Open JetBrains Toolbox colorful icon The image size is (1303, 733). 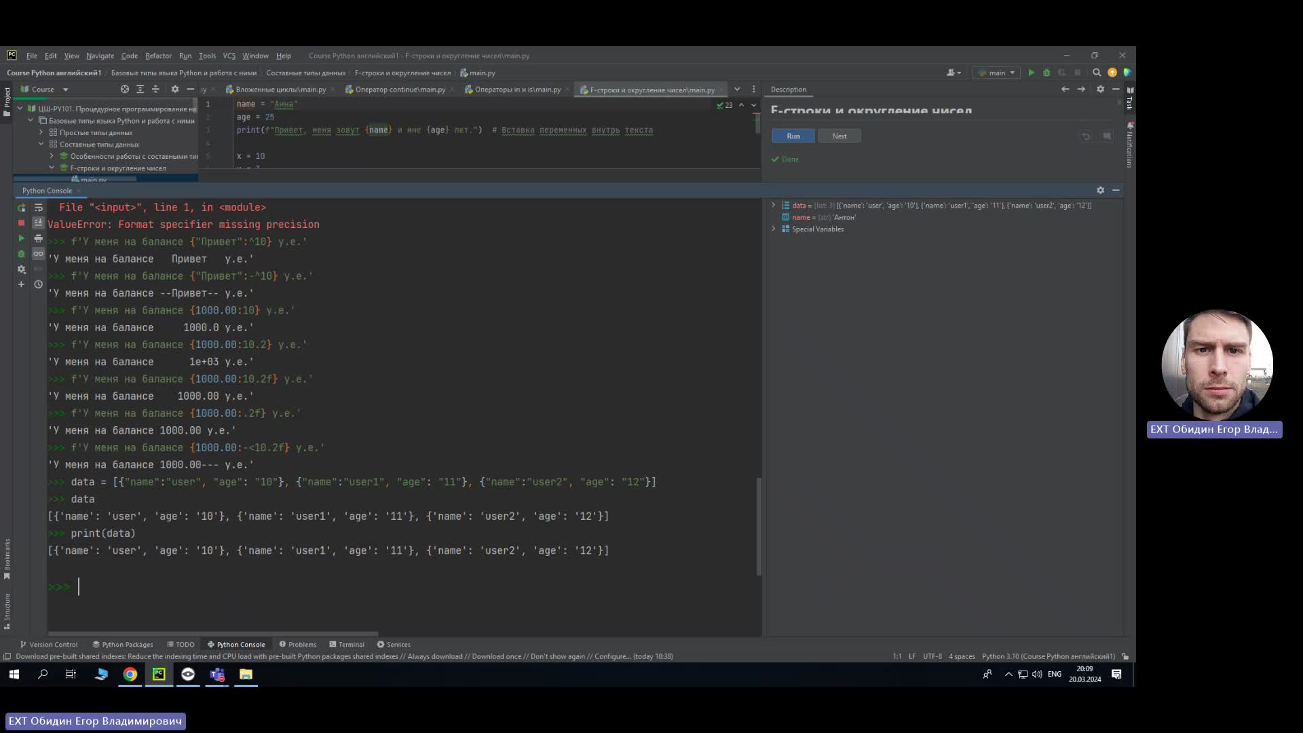click(1127, 73)
